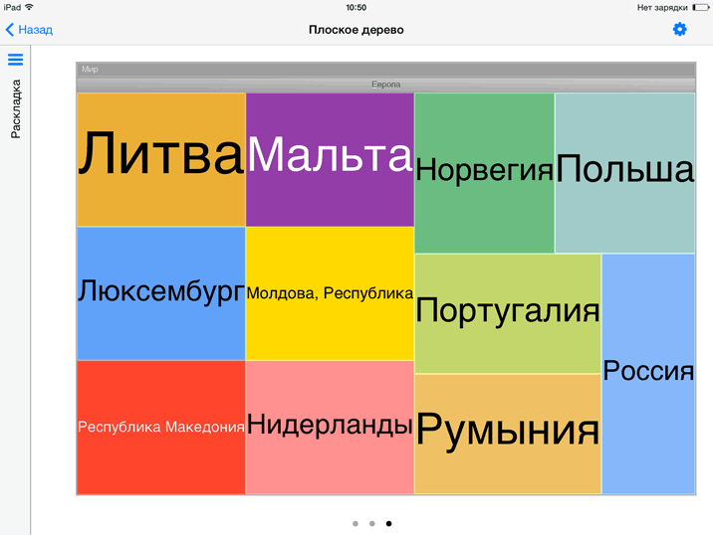
Task: Go to second page indicator dot
Action: (372, 524)
